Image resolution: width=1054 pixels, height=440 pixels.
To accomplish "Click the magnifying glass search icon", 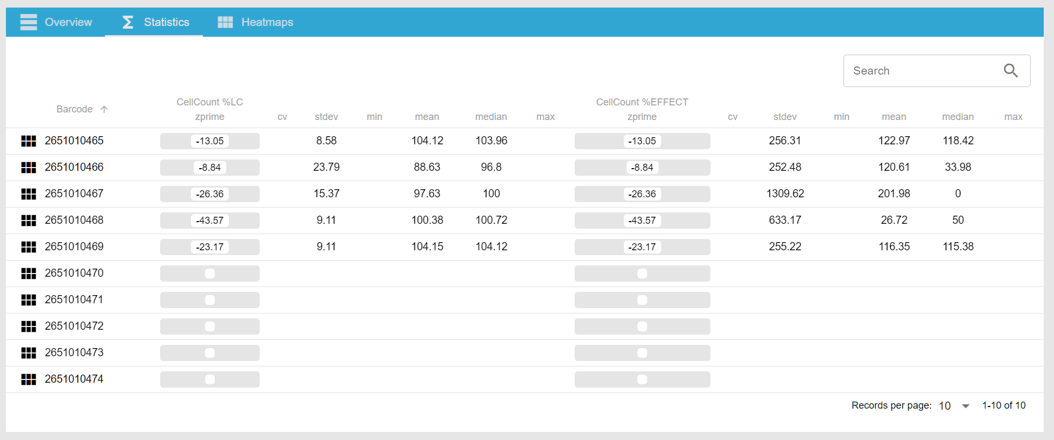I will tap(1010, 71).
